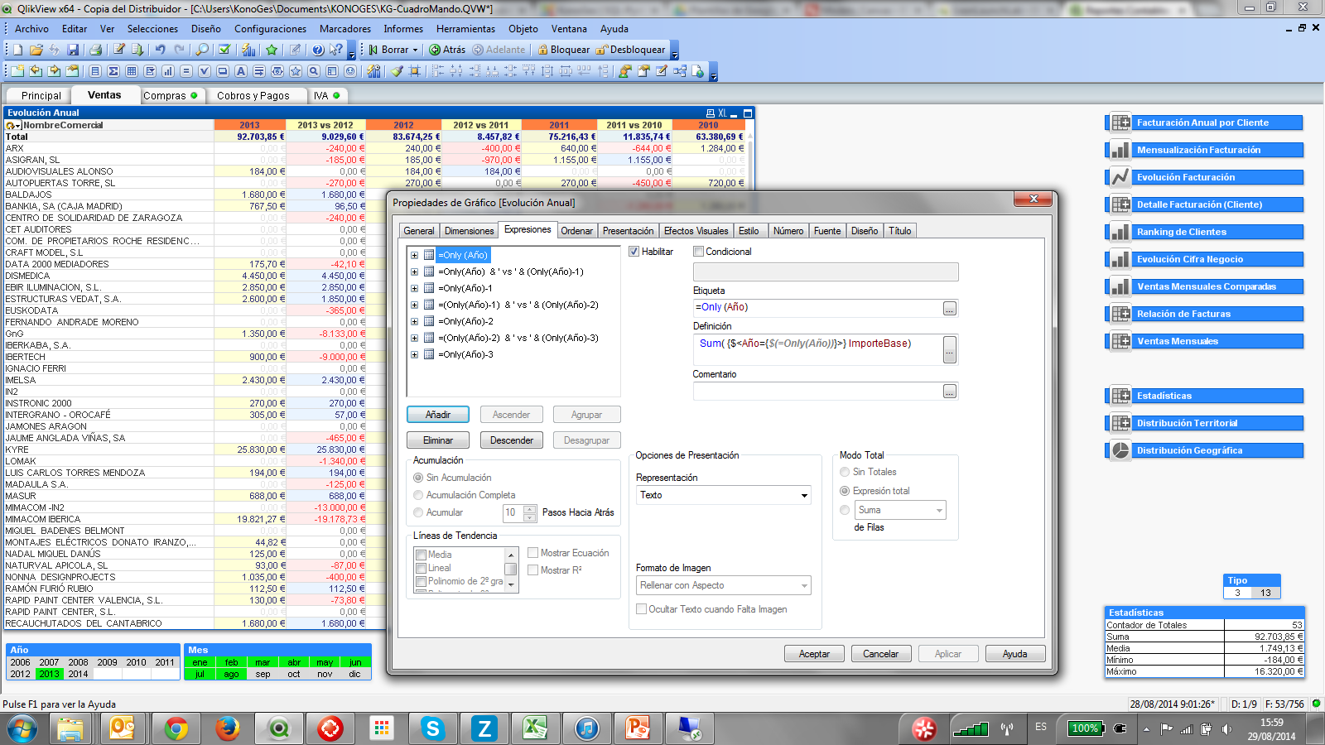Click the Undo toolbar icon
Image resolution: width=1325 pixels, height=745 pixels.
tap(160, 50)
